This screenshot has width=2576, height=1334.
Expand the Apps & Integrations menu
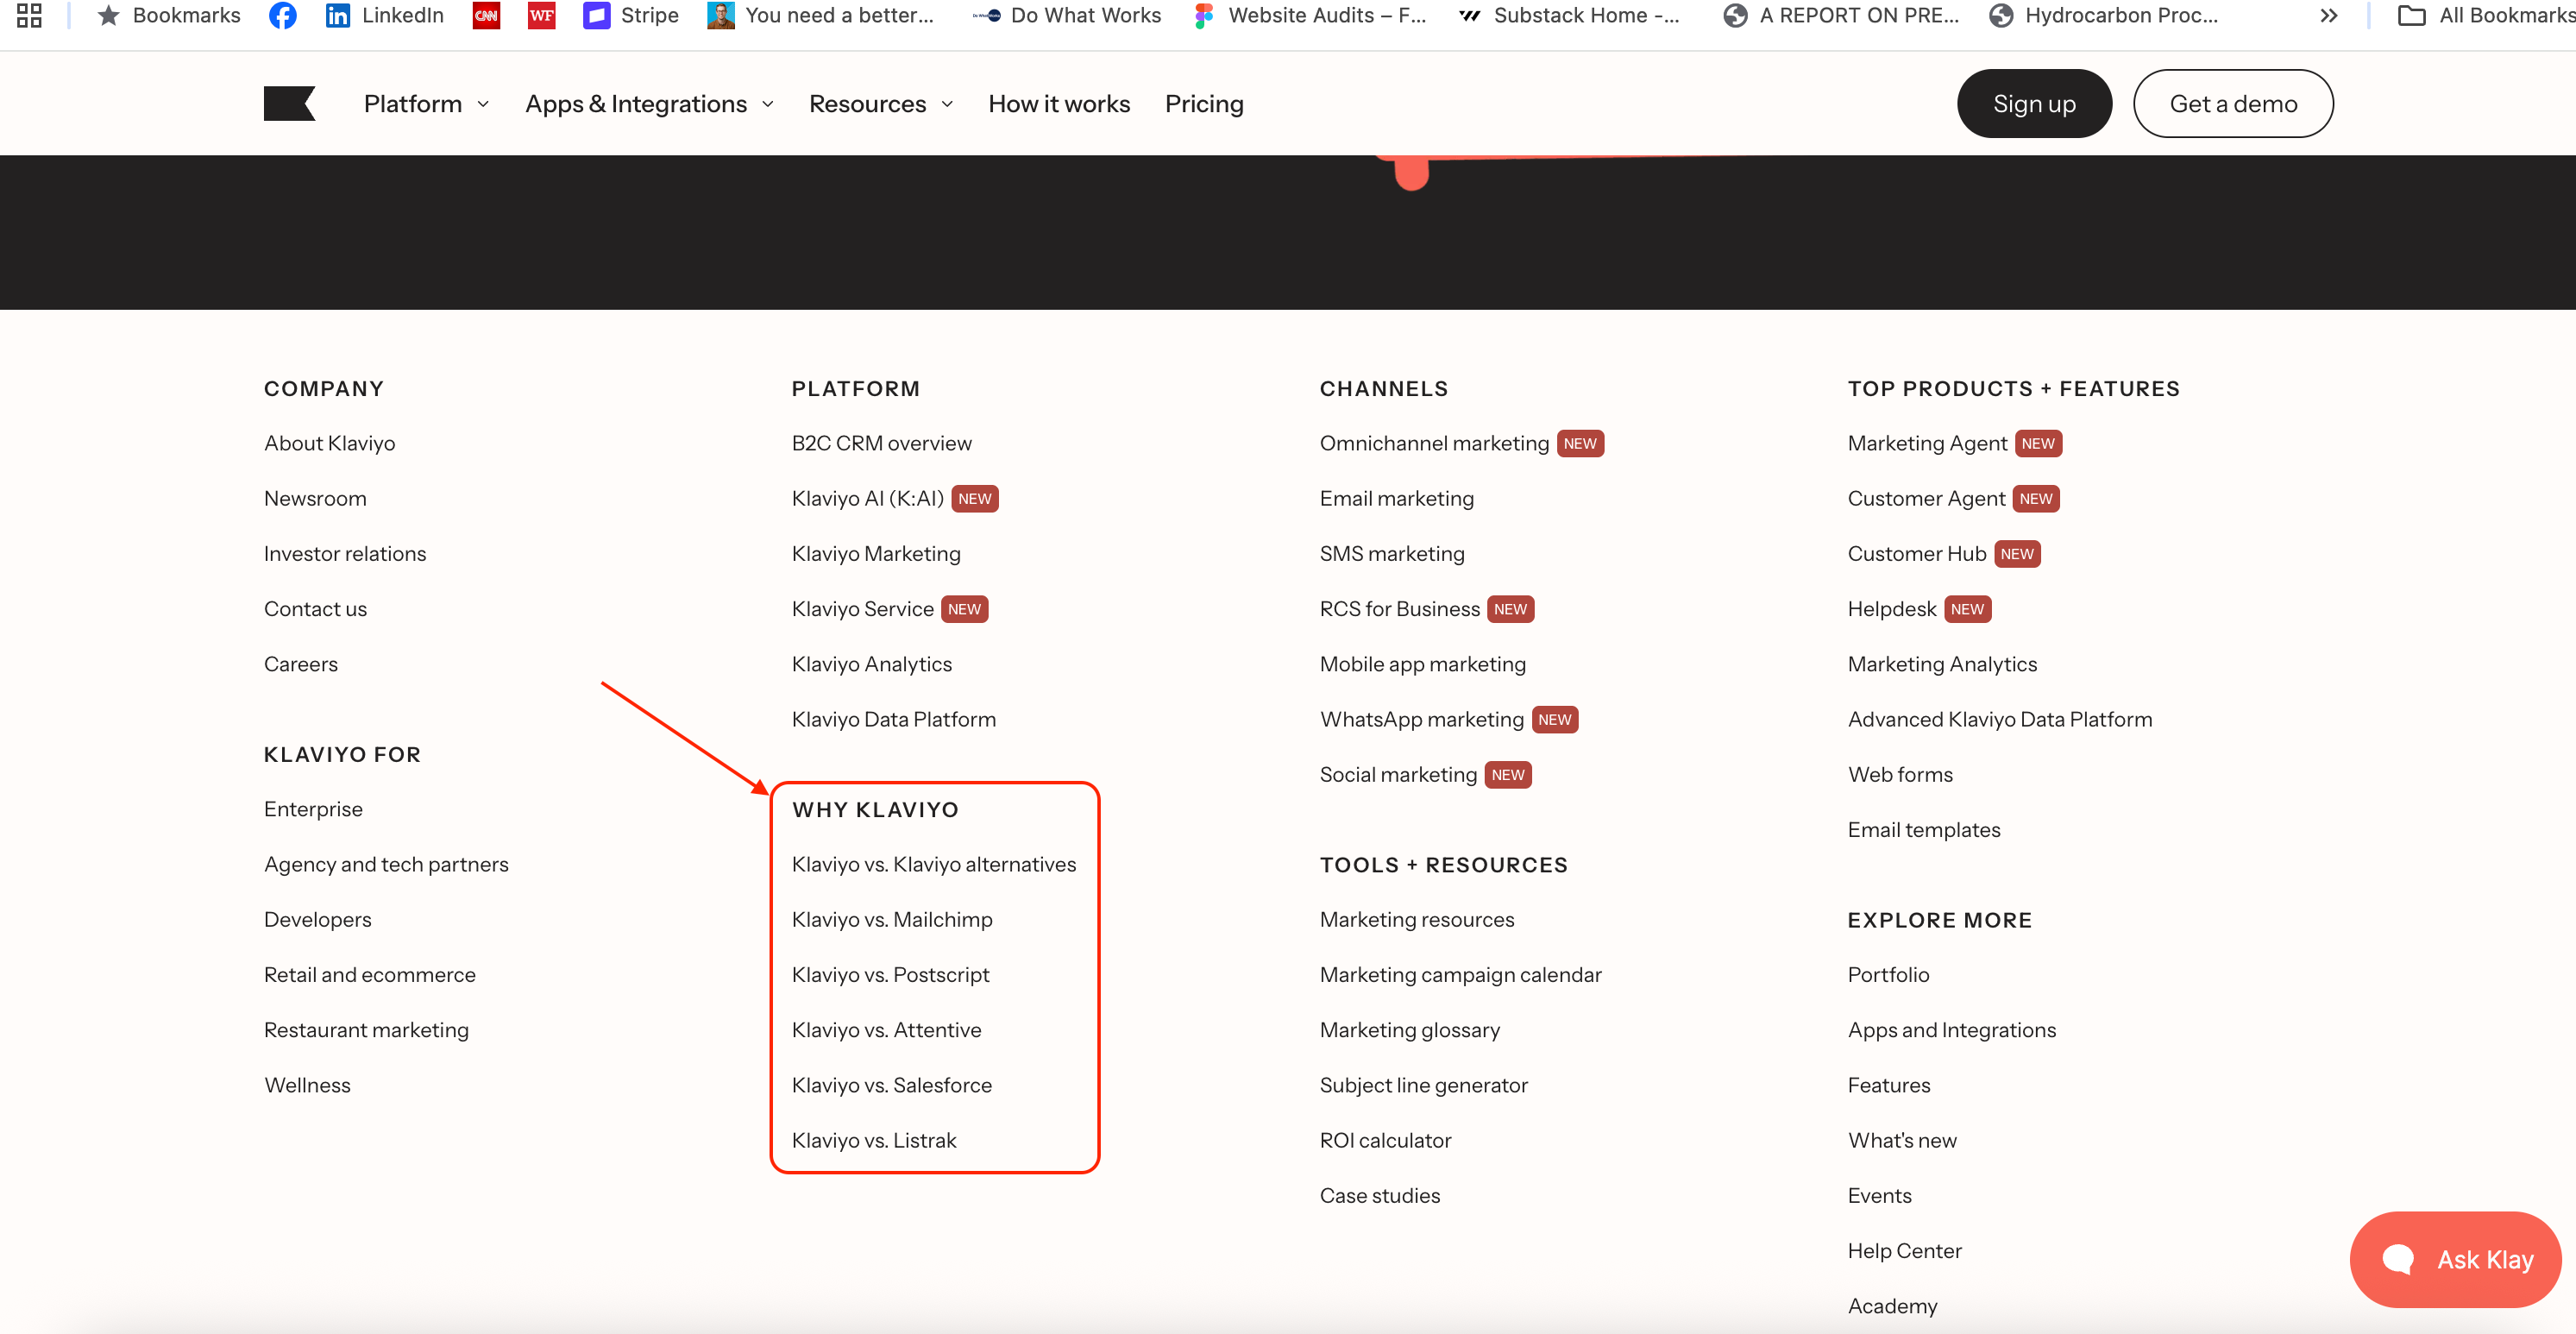[650, 103]
